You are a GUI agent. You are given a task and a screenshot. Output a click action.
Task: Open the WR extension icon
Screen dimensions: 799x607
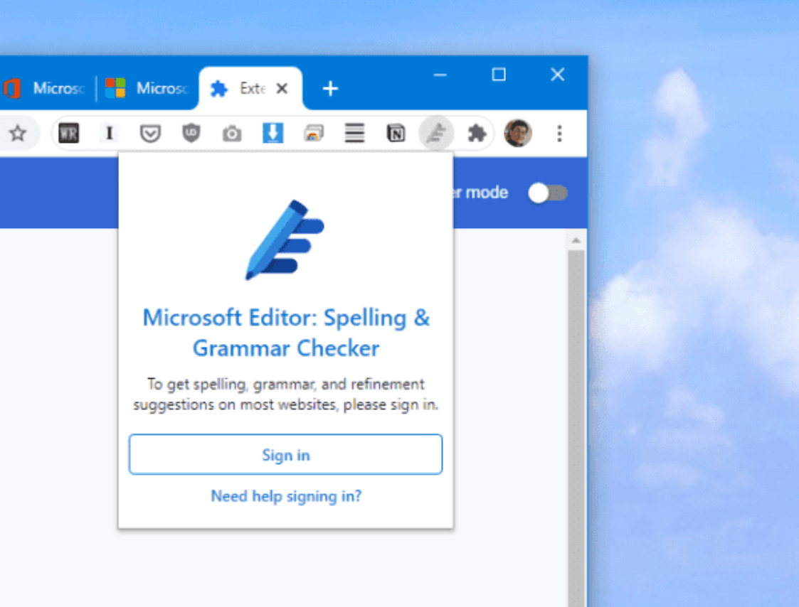(x=69, y=133)
